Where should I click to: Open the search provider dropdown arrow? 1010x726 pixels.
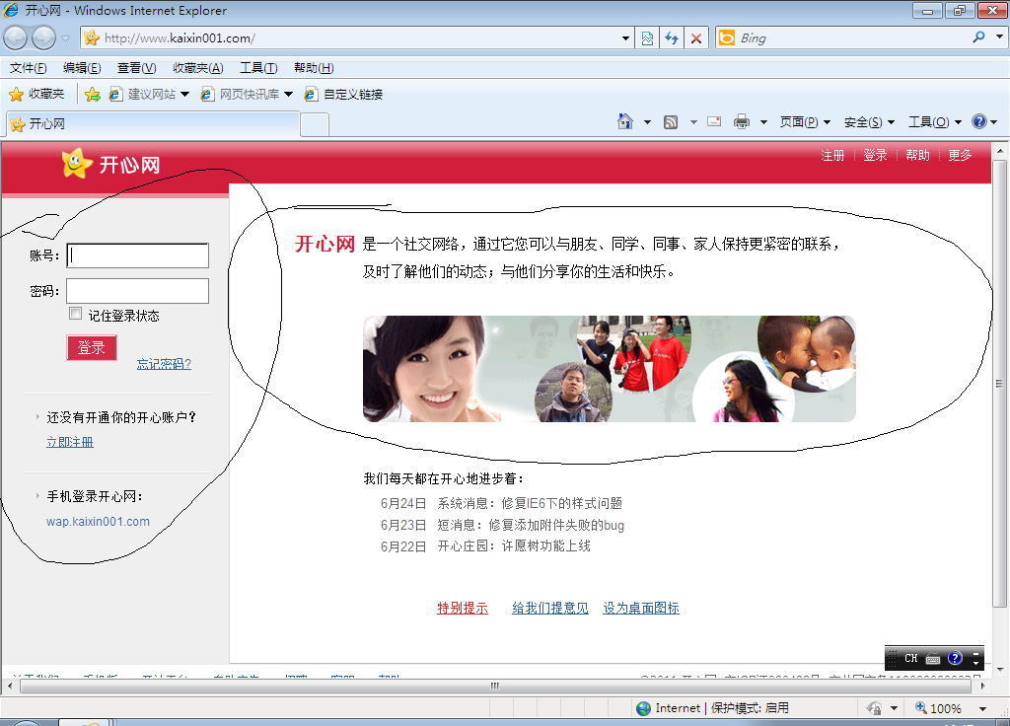coord(999,36)
